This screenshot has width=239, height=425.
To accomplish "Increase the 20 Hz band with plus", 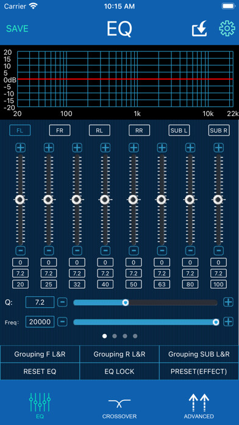I will tap(20, 148).
